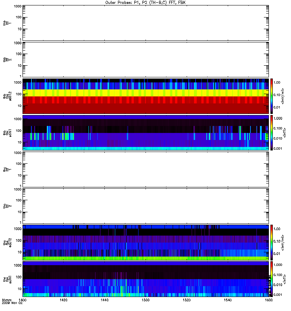
Task: Click the '1000' tick label of thc fbk edc12
Action: (x=17, y=229)
